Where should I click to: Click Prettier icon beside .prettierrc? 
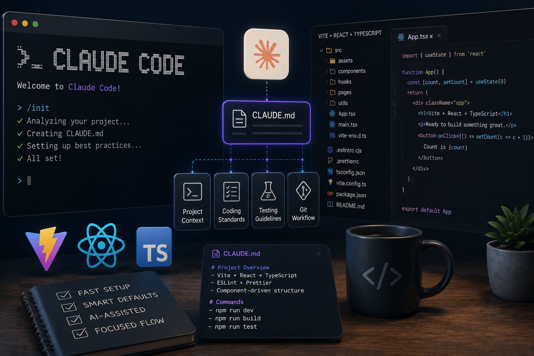point(330,161)
